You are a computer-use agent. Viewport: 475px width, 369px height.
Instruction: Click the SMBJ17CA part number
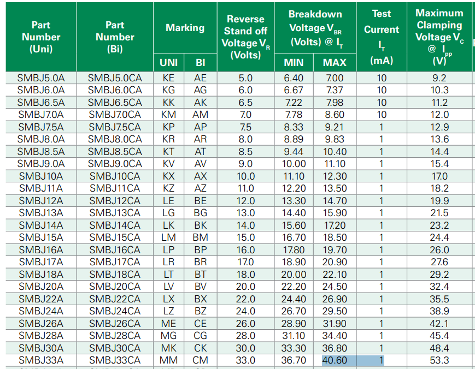[x=115, y=261]
